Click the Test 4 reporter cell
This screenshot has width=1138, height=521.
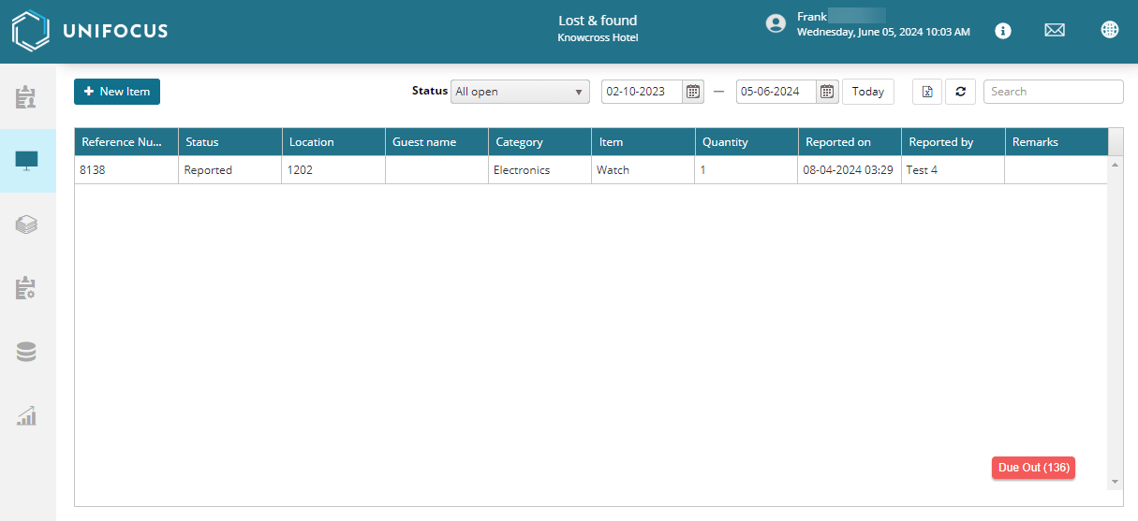click(953, 170)
